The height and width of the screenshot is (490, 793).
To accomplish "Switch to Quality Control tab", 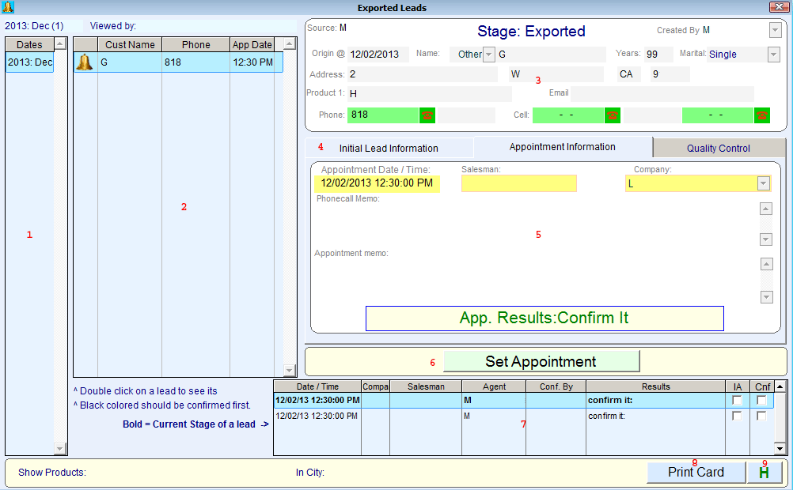I will 718,148.
